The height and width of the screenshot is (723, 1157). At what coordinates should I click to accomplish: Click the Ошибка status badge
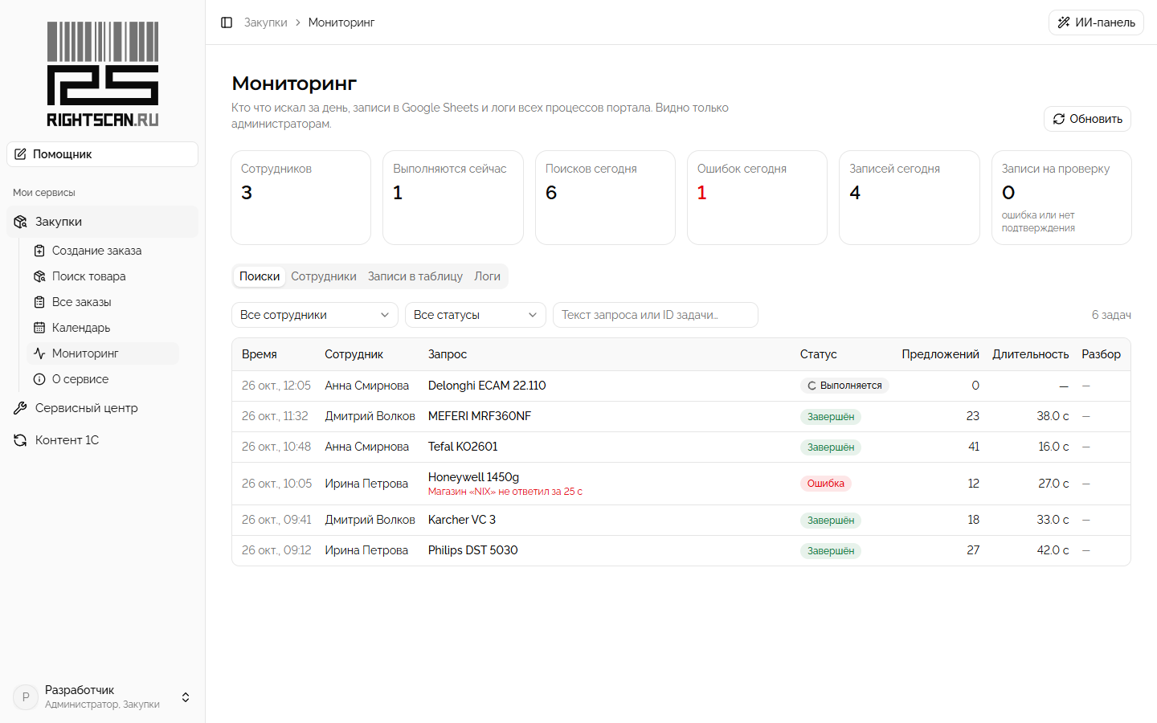point(826,484)
